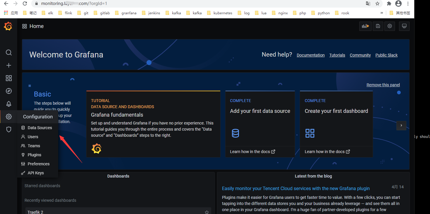This screenshot has width=430, height=214.
Task: Click the Grafana logo in tutorial card
Action: tap(96, 149)
